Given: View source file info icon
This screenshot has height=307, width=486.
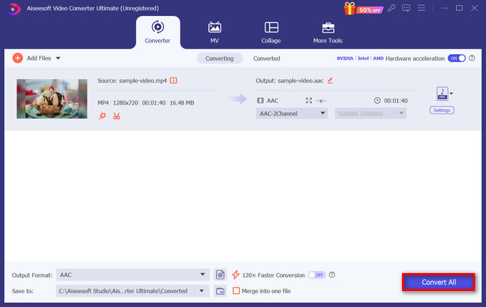Looking at the screenshot, I should (174, 80).
